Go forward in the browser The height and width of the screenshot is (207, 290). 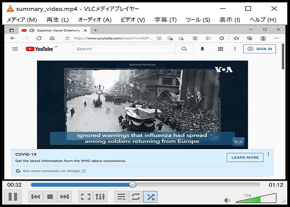[x=26, y=38]
